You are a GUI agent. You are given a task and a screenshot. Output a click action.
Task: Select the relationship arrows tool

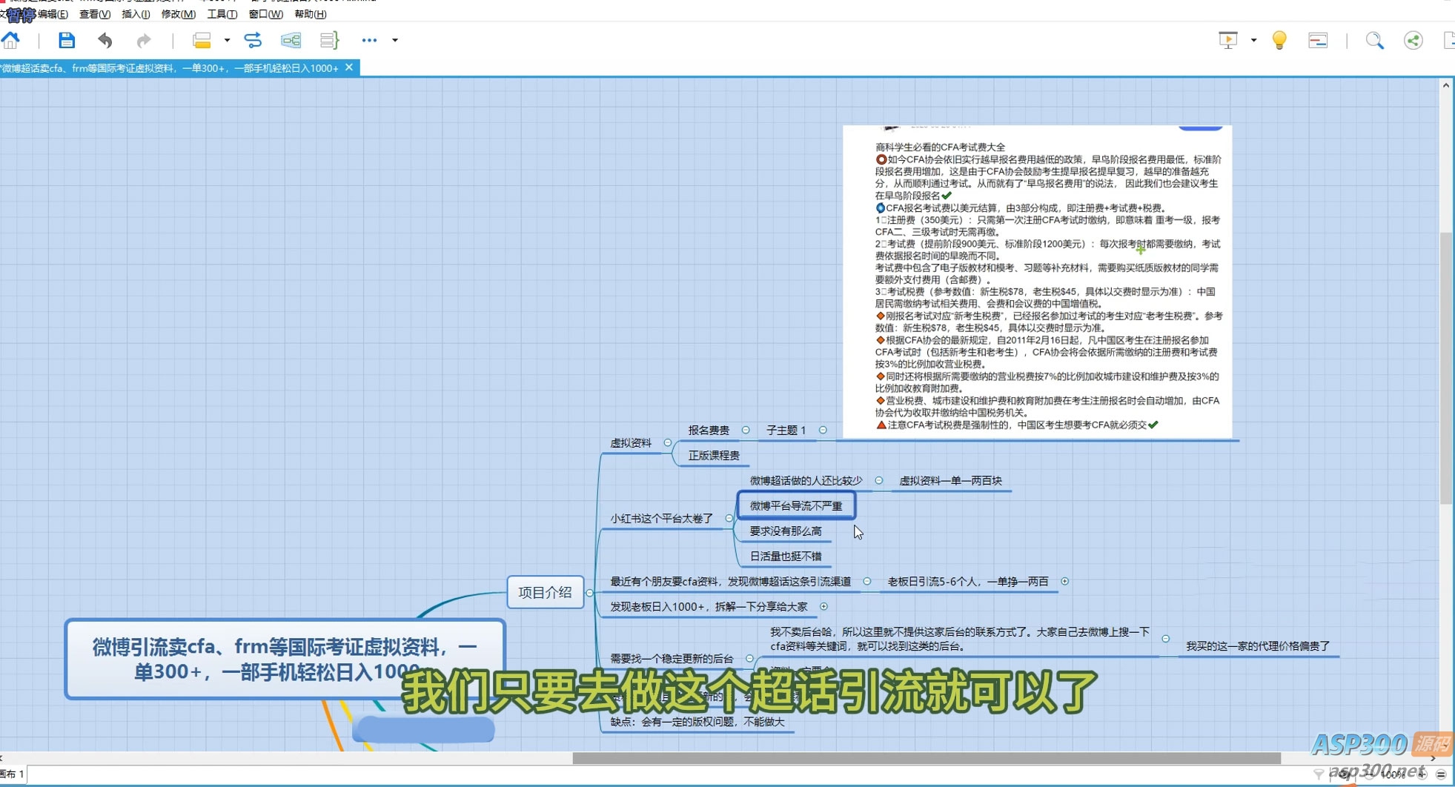[253, 40]
